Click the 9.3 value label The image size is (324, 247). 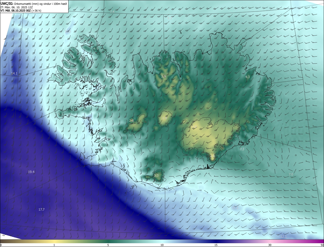click(170, 18)
